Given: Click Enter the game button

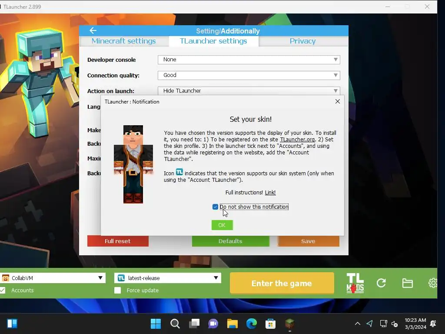Looking at the screenshot, I should (x=282, y=283).
